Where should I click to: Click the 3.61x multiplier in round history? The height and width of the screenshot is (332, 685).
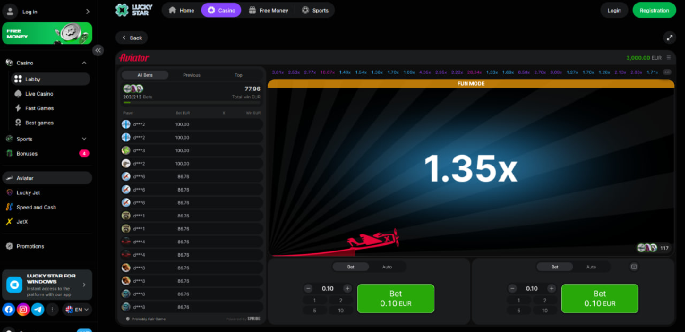coord(278,72)
